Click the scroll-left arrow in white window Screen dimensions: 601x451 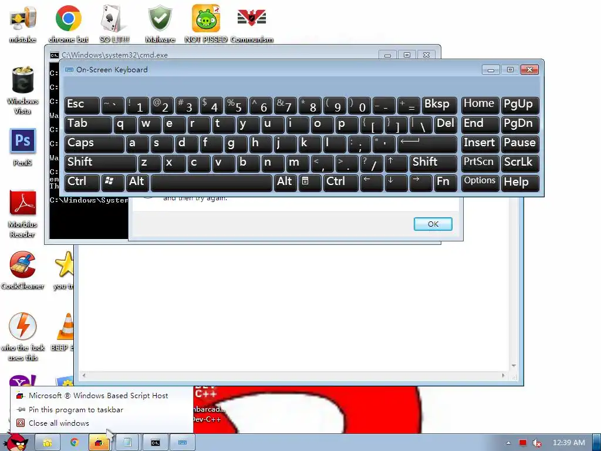(84, 375)
